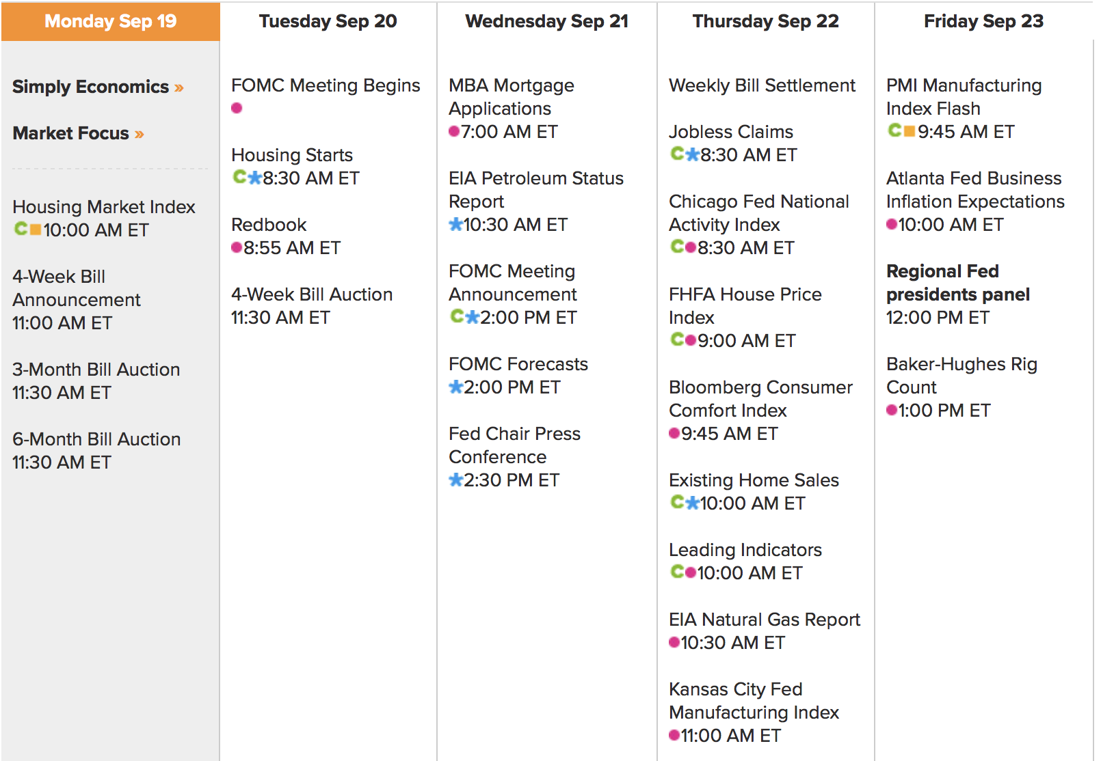This screenshot has width=1101, height=761.
Task: Expand the Simply Economics section arrow
Action: click(x=179, y=88)
